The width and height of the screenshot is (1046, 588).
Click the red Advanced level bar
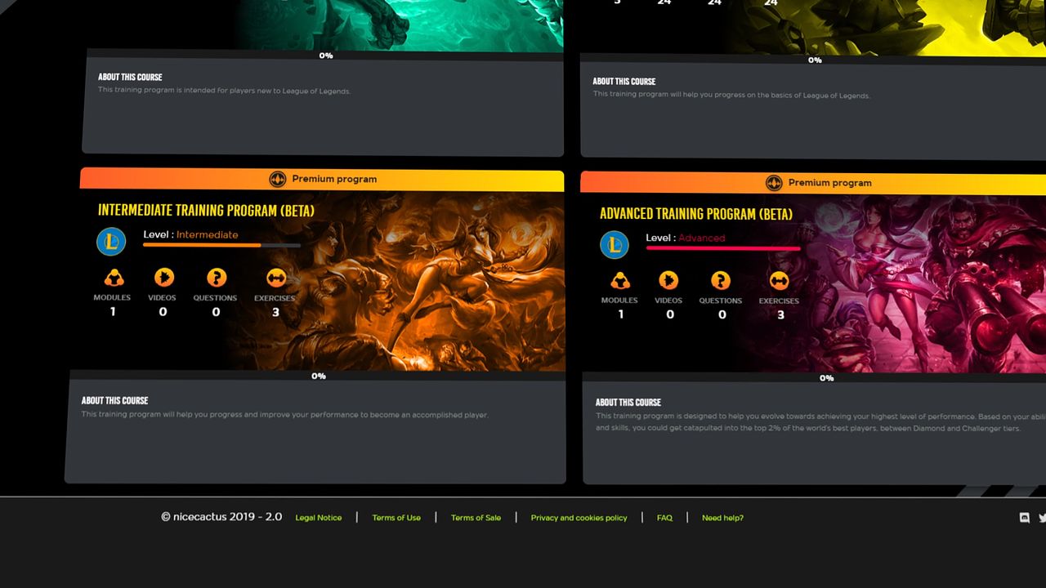tap(723, 248)
